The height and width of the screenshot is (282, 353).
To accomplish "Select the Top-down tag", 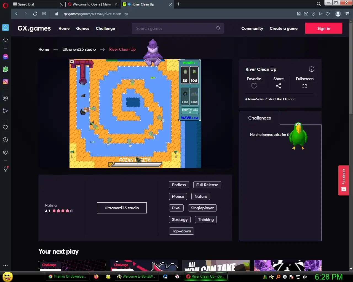I will click(181, 231).
